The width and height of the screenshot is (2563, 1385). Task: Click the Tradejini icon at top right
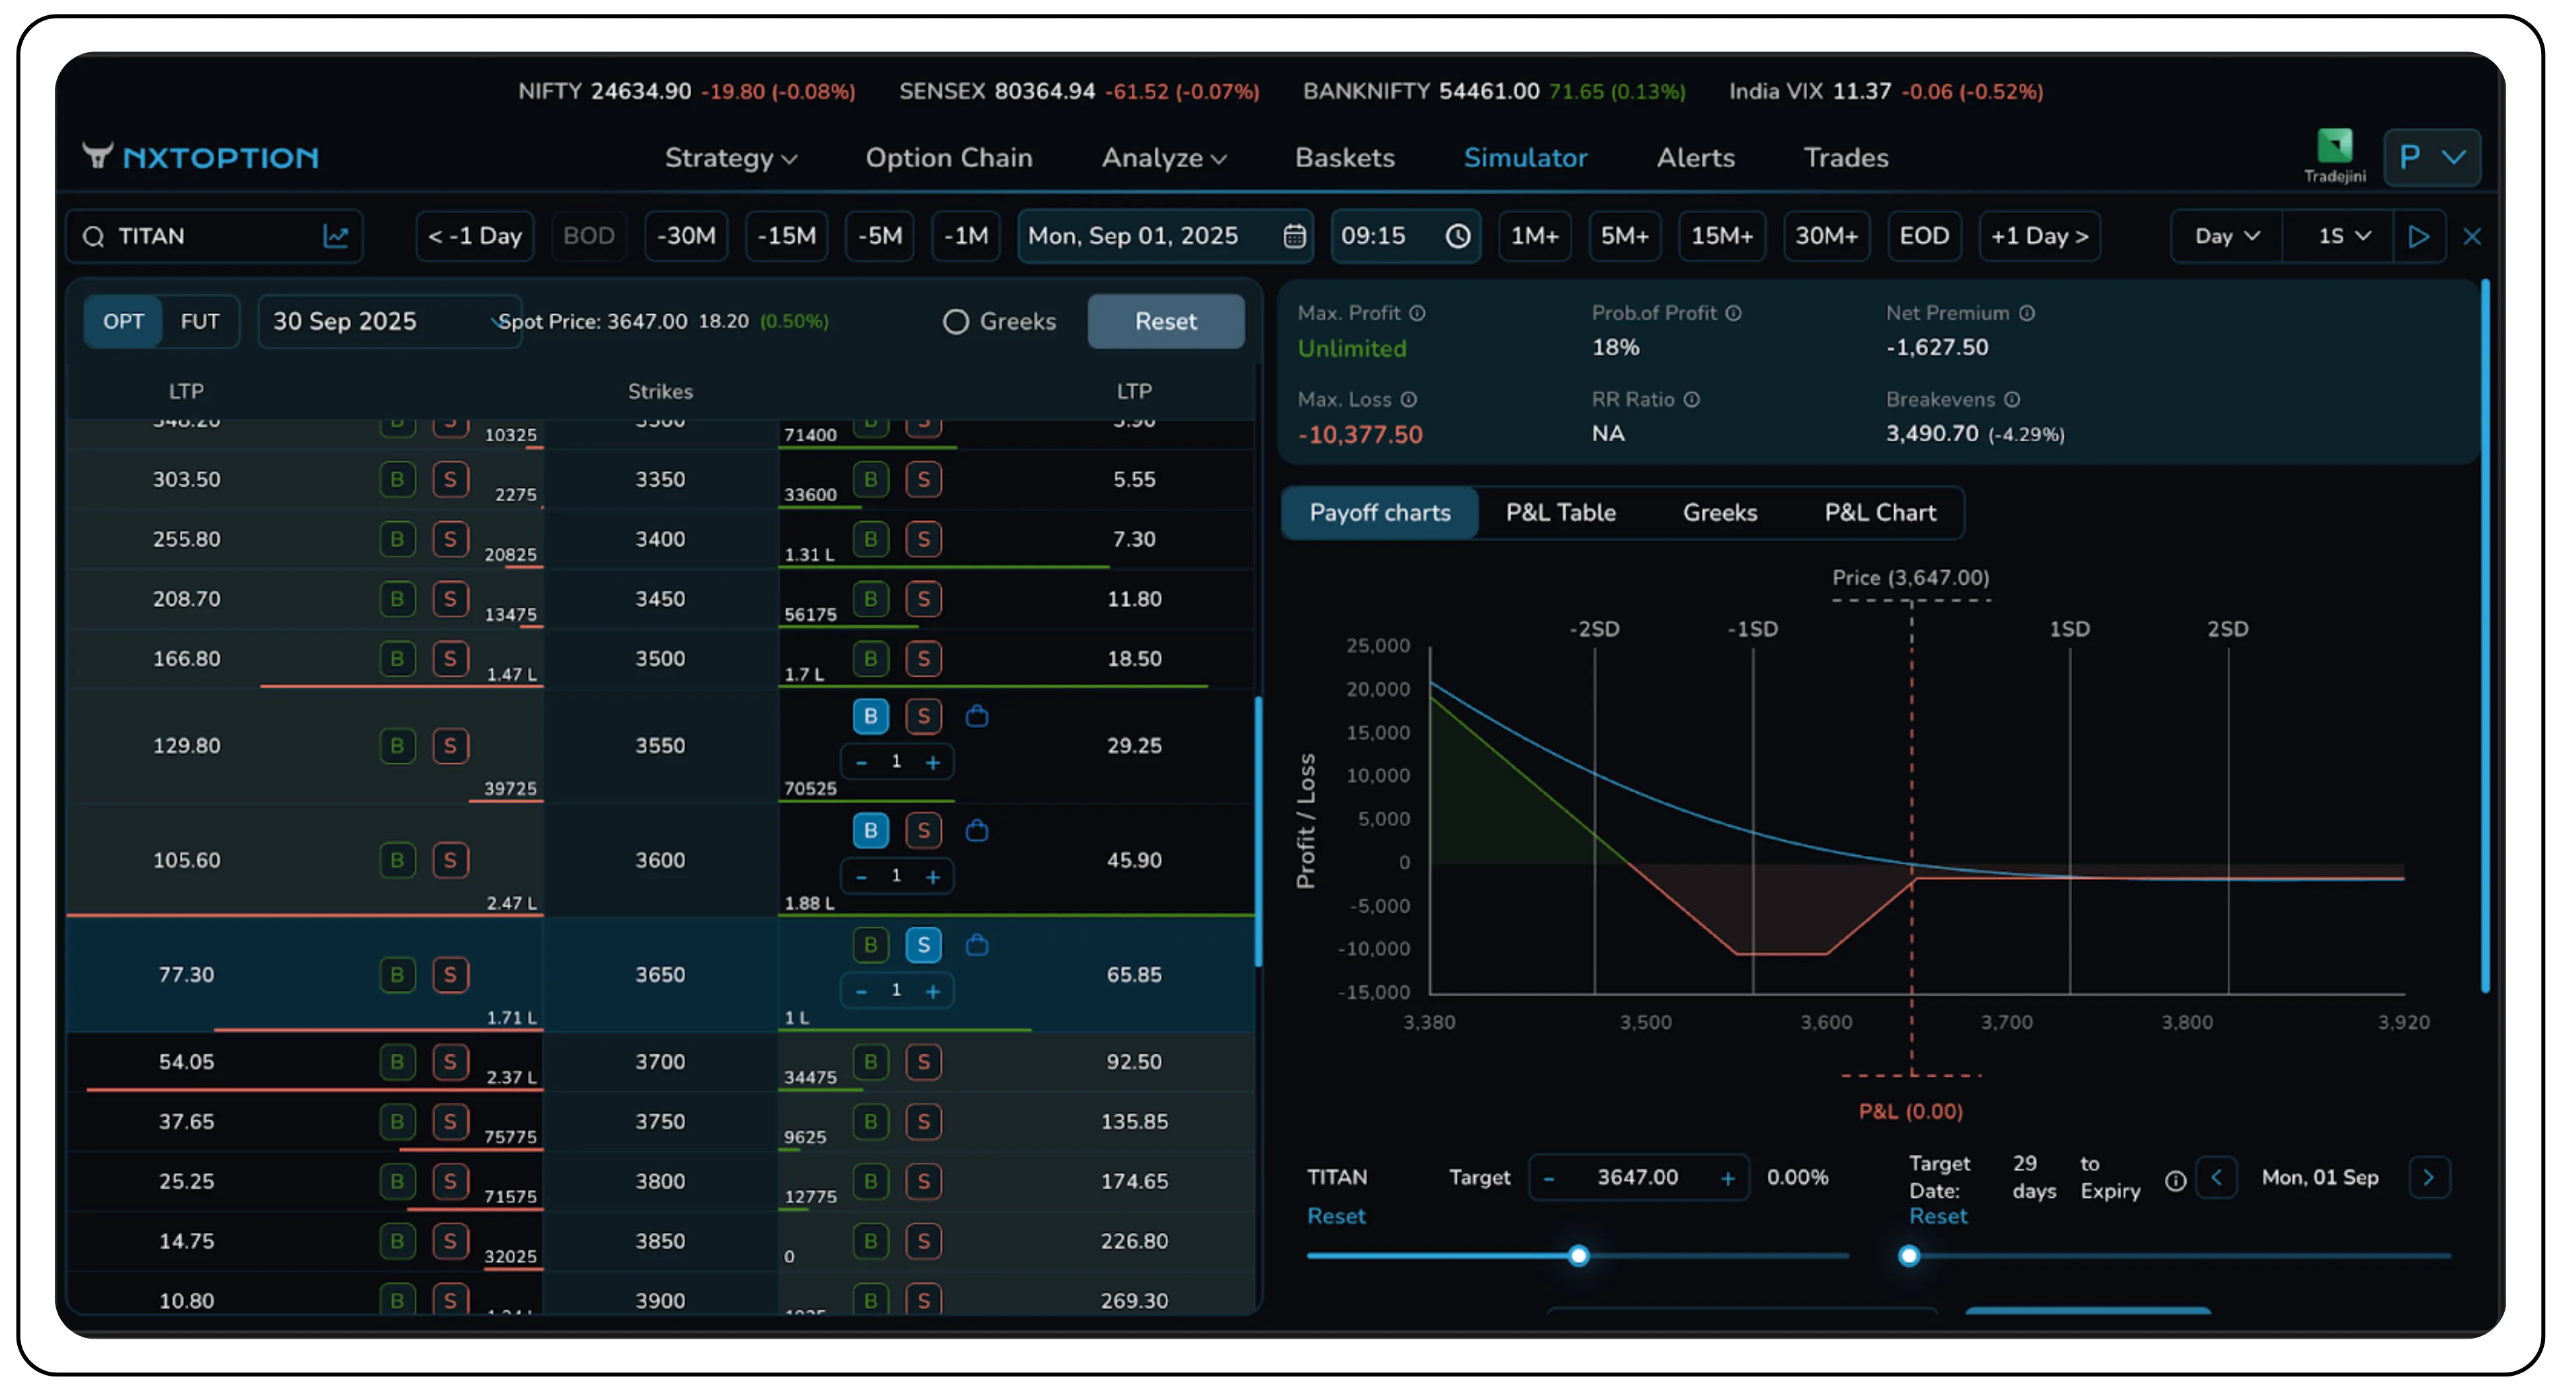coord(2334,151)
